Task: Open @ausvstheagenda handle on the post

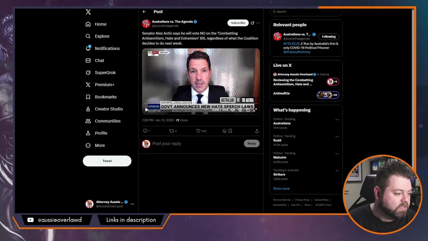Action: pyautogui.click(x=165, y=26)
